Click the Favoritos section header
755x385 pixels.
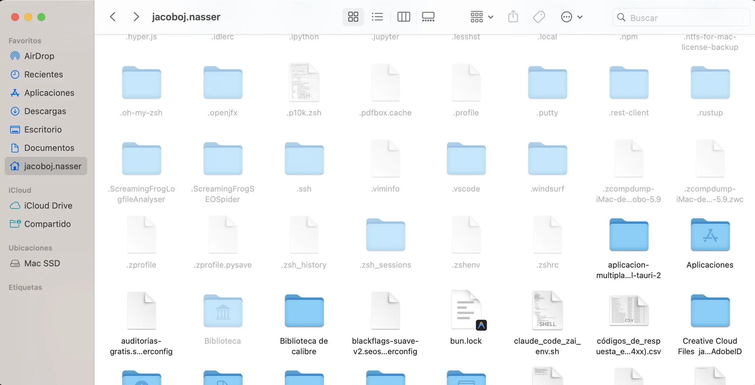coord(25,41)
